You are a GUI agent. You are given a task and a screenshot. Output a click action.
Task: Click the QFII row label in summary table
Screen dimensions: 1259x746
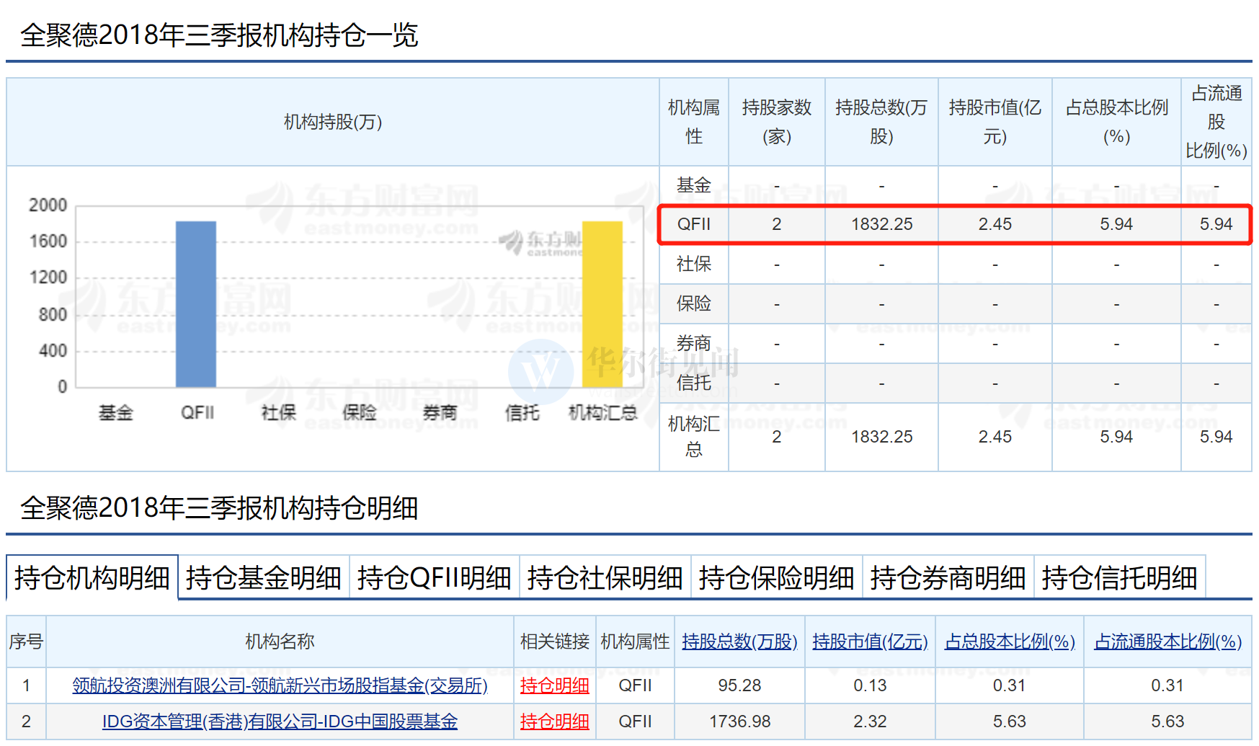tap(694, 224)
